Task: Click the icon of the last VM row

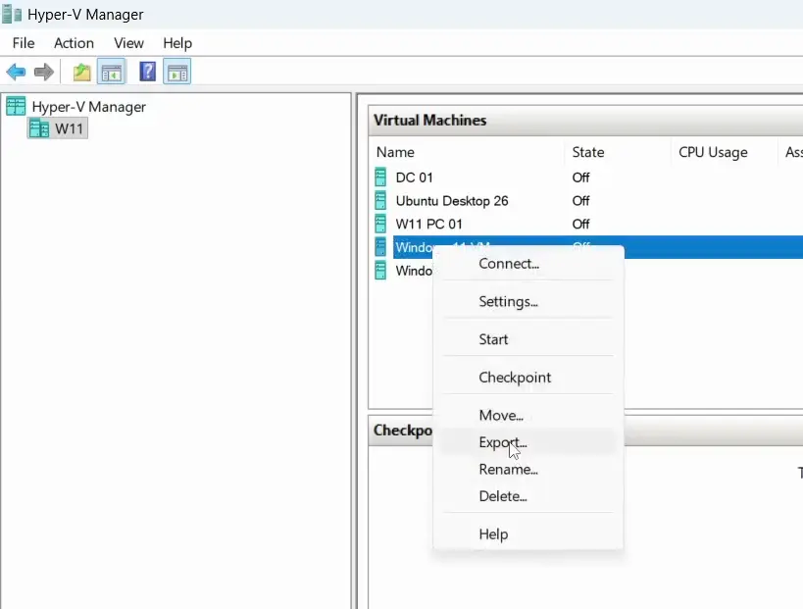Action: click(380, 271)
